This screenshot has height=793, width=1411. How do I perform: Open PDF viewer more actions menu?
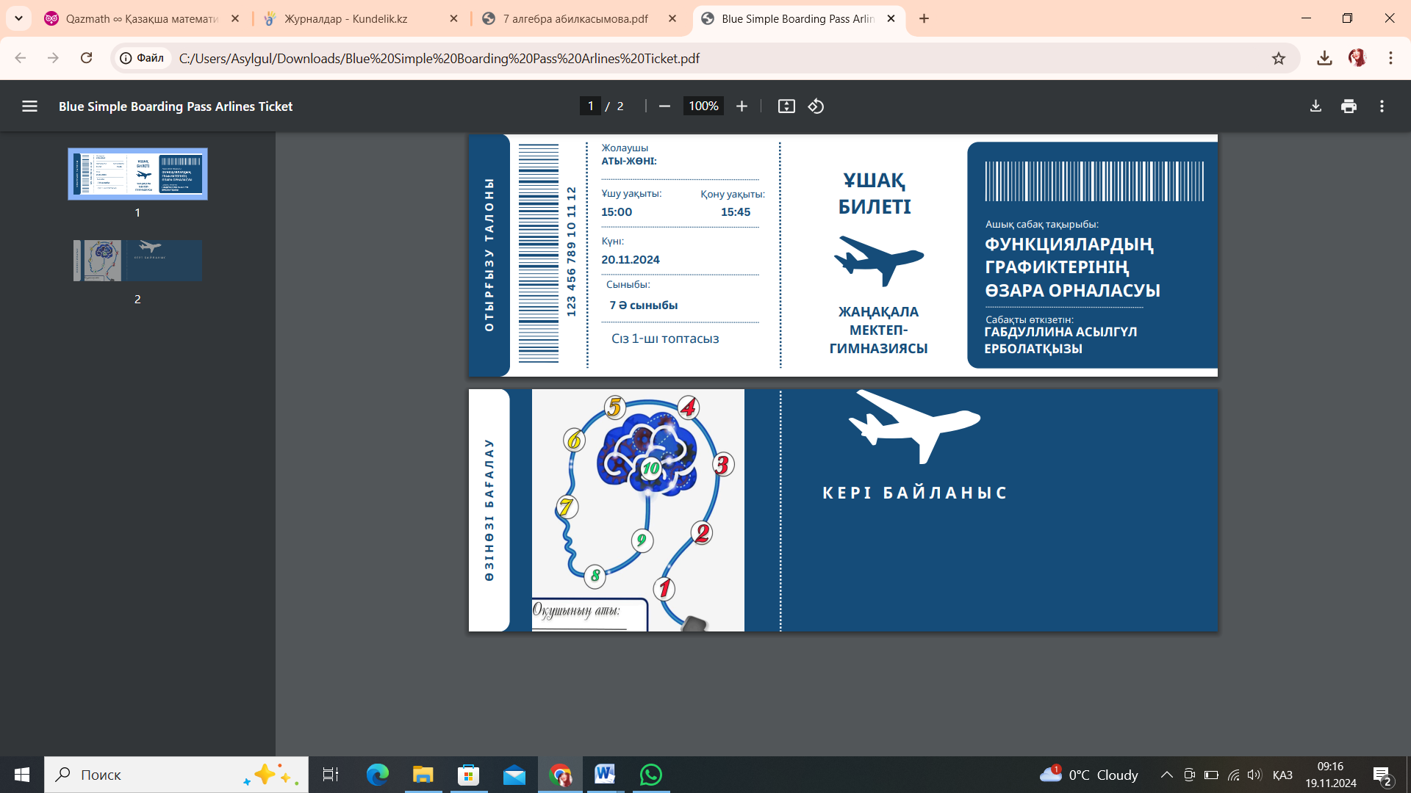(x=1382, y=106)
